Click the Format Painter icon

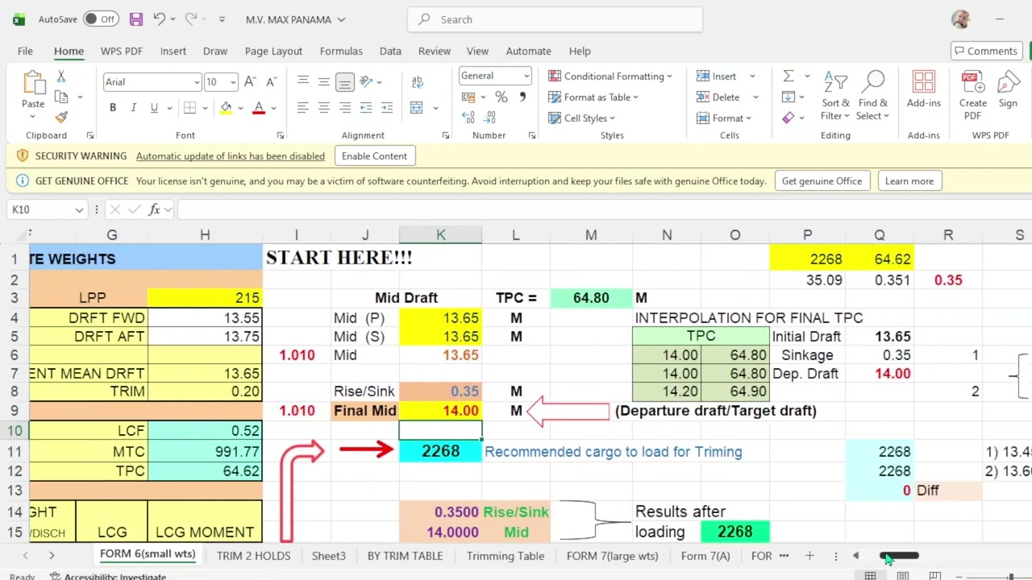pos(61,118)
